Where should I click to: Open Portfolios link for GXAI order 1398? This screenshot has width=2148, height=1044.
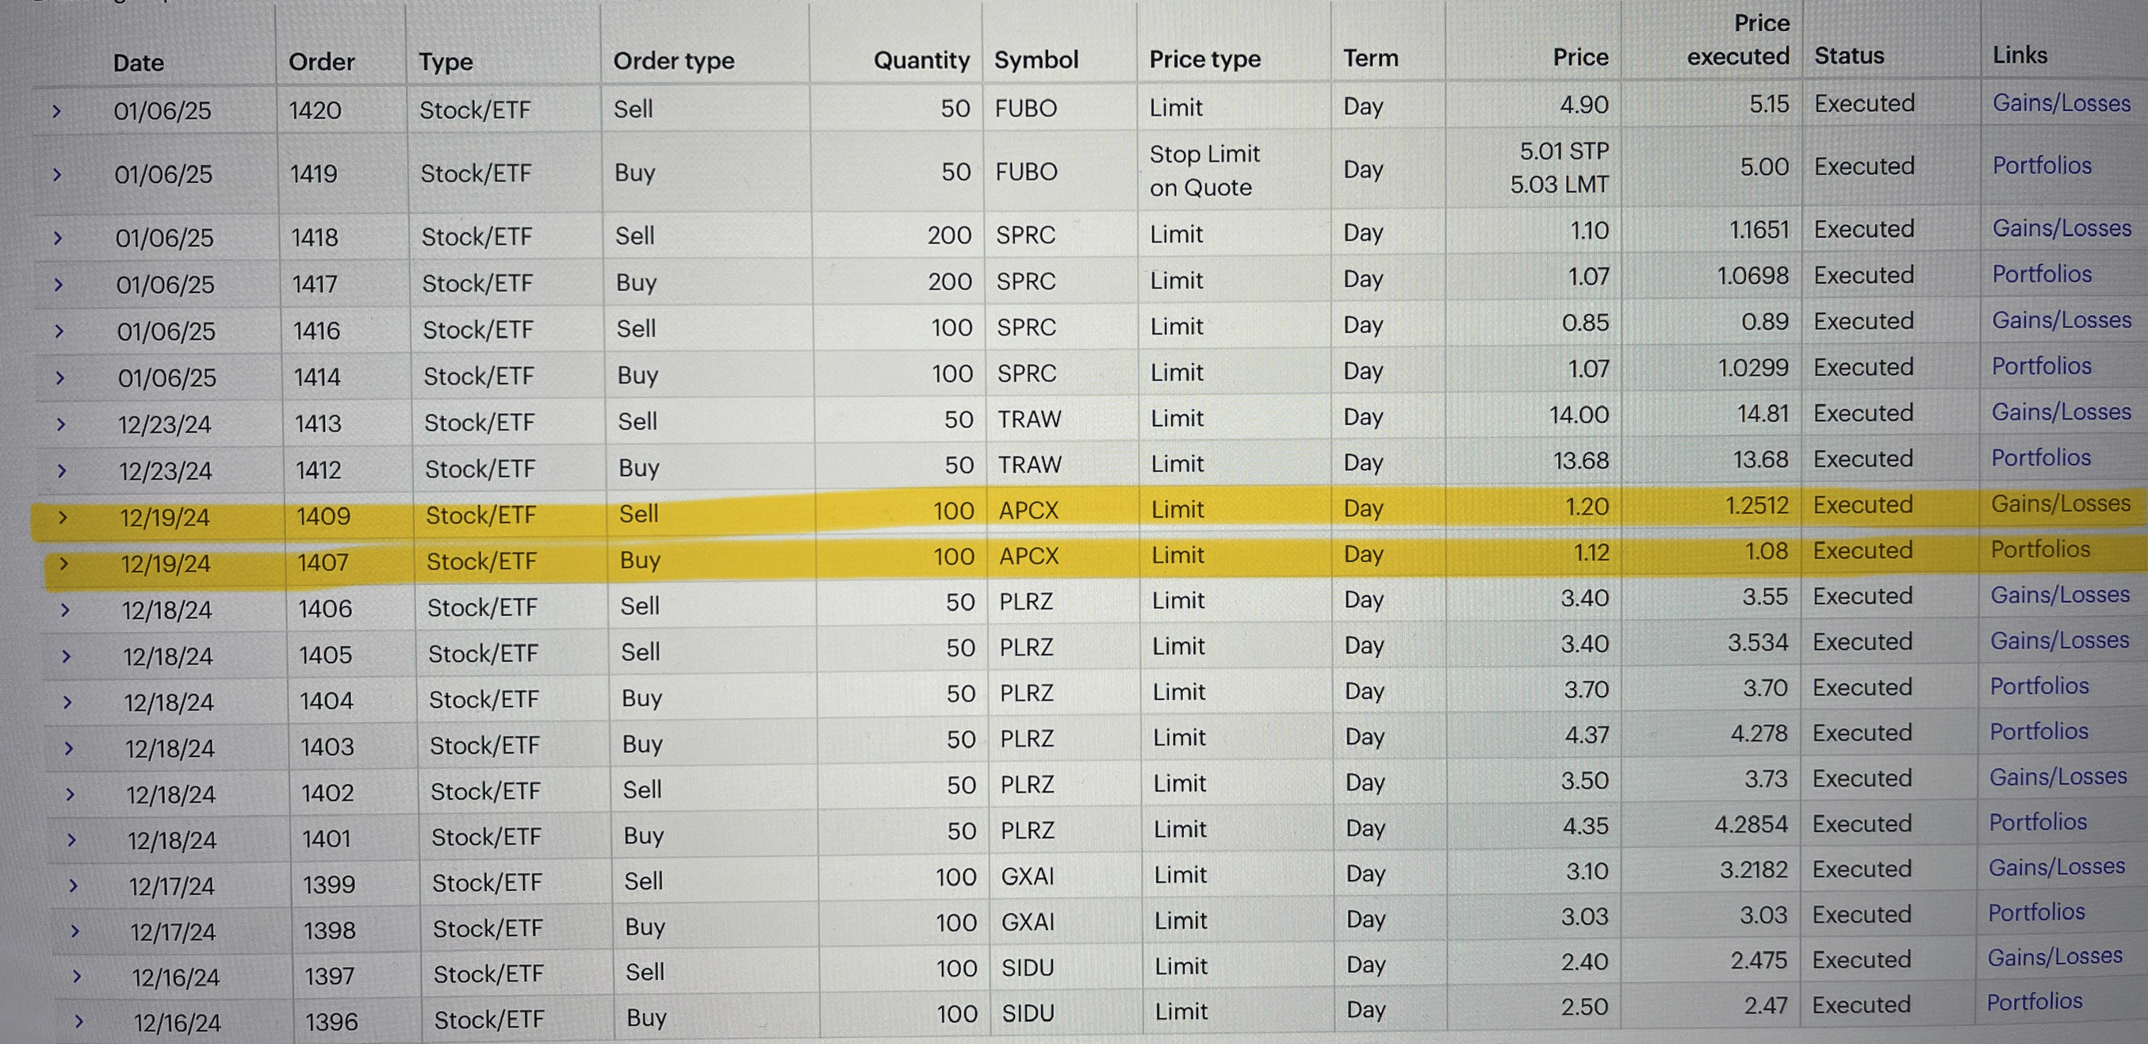(2036, 913)
